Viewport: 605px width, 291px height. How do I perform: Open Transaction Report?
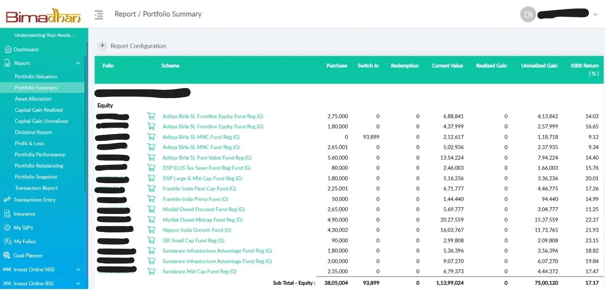(x=36, y=188)
